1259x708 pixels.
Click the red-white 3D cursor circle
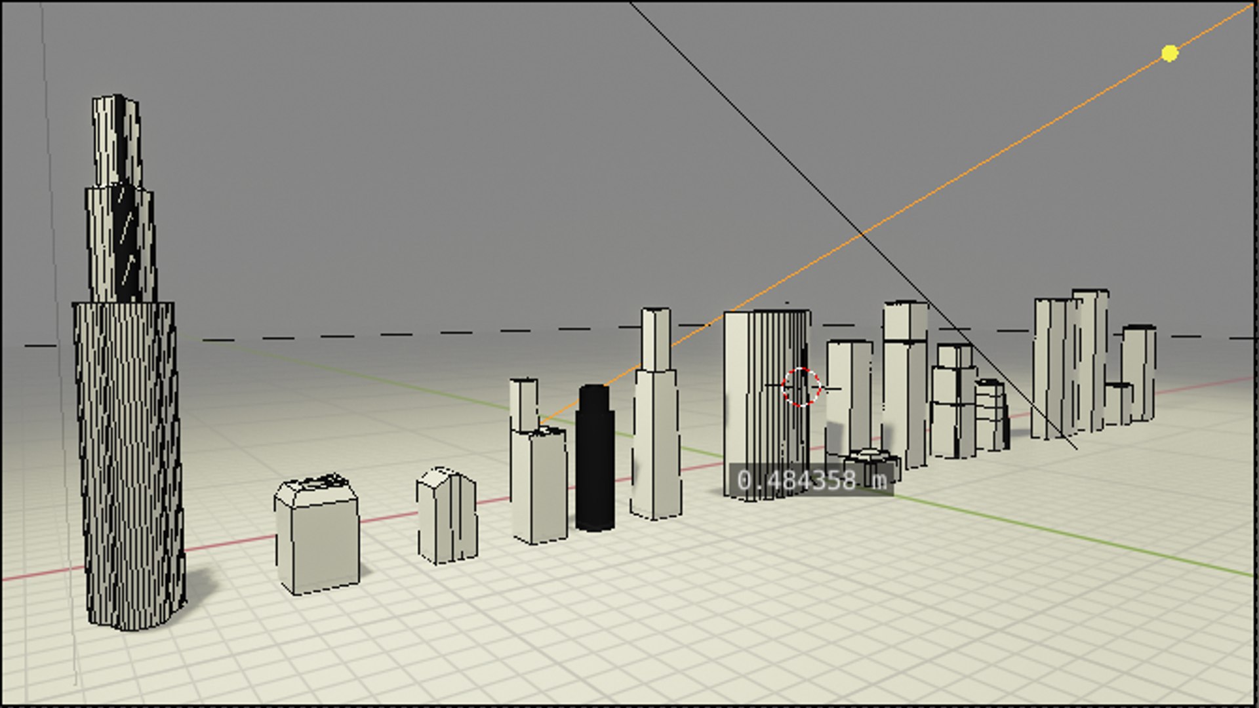tap(801, 387)
